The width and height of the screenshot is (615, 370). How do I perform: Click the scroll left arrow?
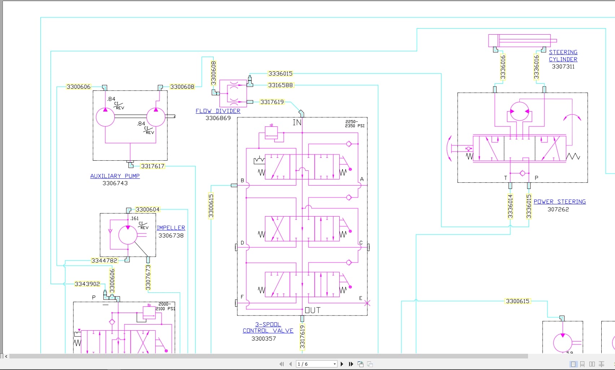[6, 356]
